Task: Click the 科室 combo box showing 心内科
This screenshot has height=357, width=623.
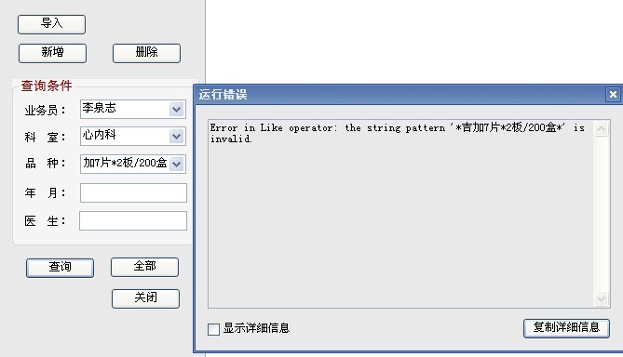Action: (x=133, y=137)
